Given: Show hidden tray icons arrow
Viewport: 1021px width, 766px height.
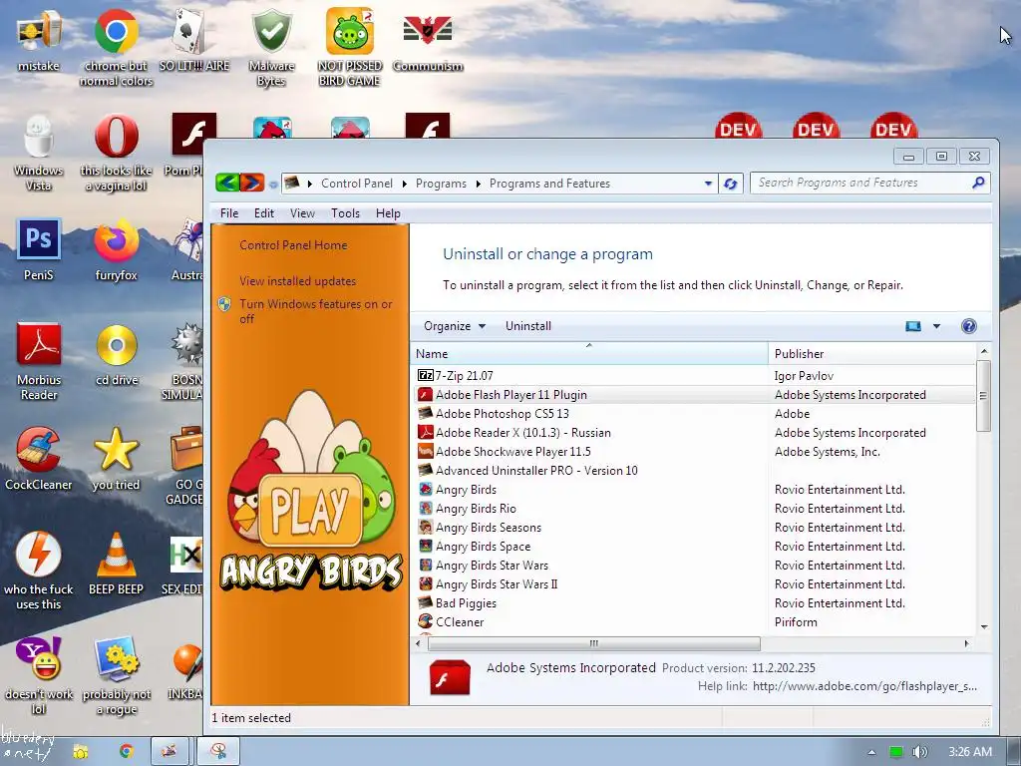Looking at the screenshot, I should [x=871, y=752].
